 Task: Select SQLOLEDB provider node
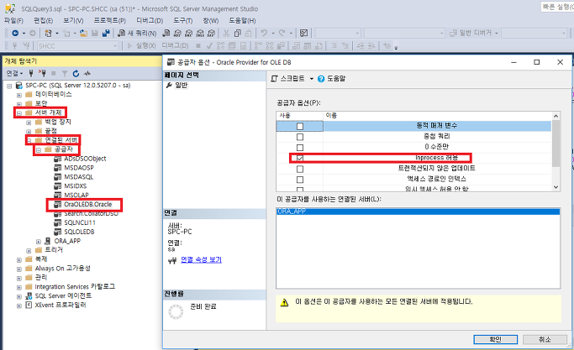point(79,232)
